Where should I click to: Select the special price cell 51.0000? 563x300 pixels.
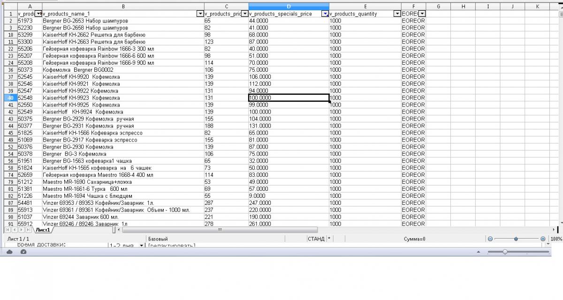click(289, 56)
